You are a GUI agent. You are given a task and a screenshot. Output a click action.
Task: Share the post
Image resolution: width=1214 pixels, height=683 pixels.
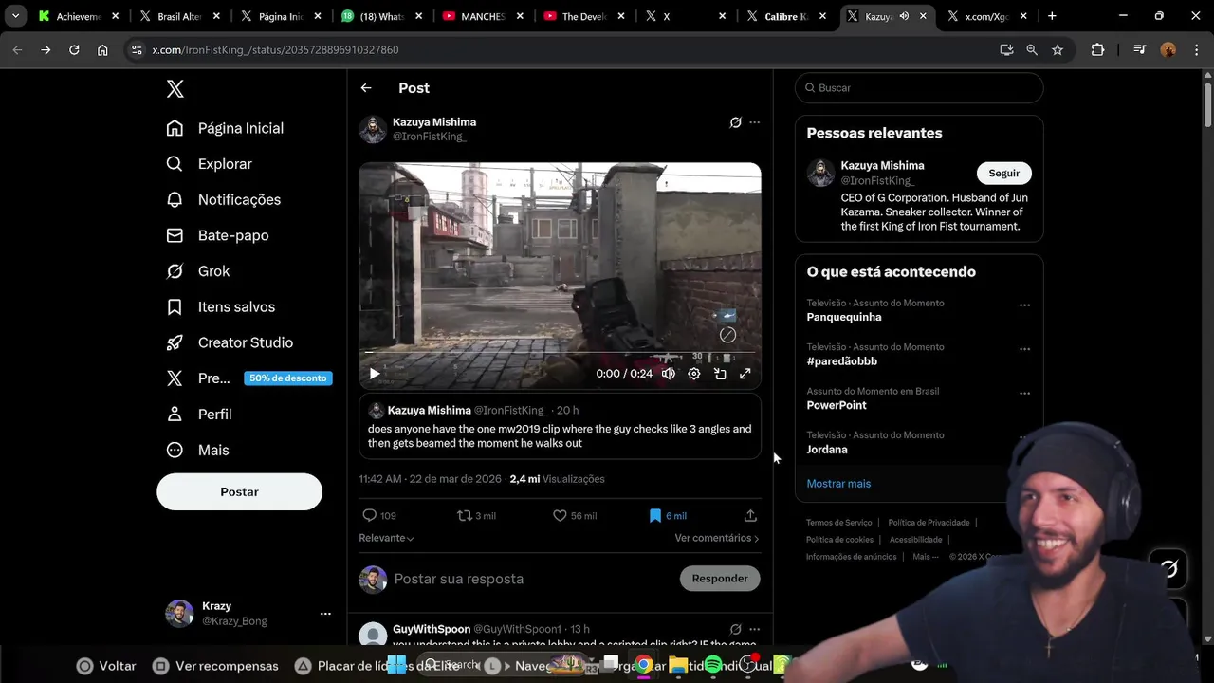click(x=750, y=515)
